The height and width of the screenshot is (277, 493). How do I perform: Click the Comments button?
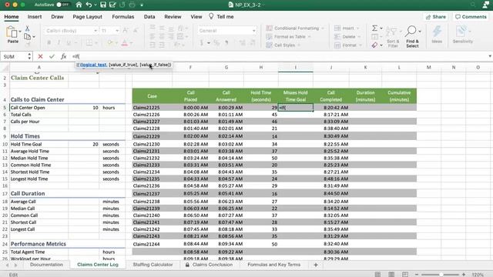[471, 17]
